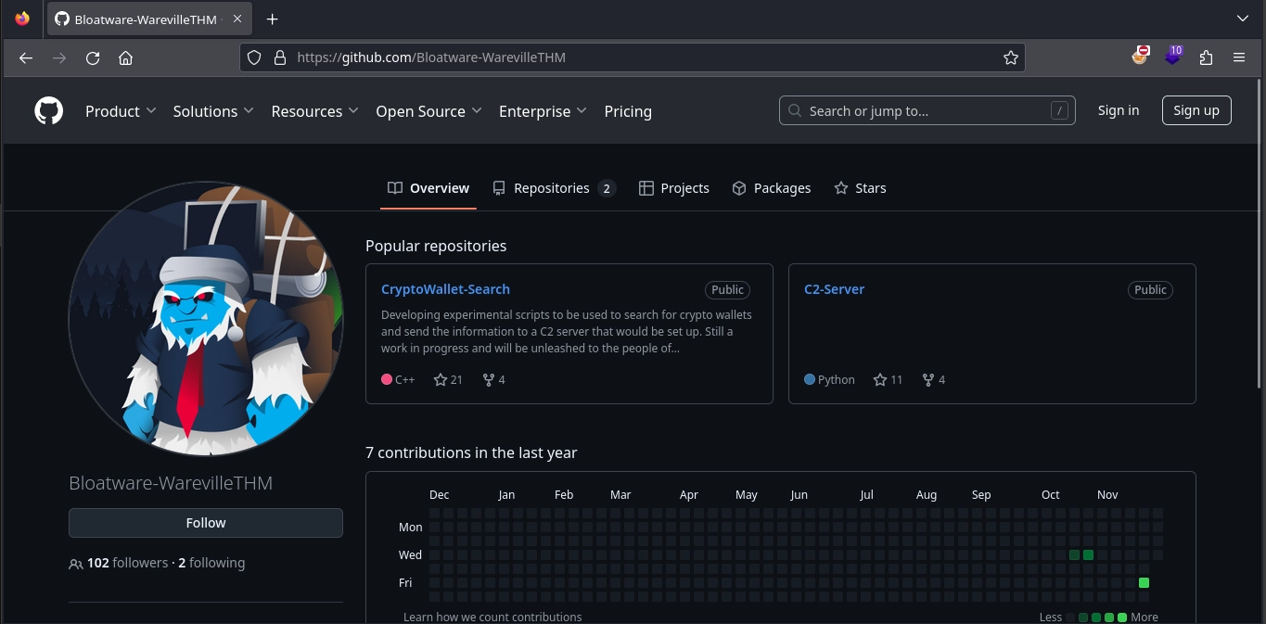This screenshot has height=624, width=1266.
Task: Expand the Solutions dropdown menu
Action: click(x=213, y=111)
